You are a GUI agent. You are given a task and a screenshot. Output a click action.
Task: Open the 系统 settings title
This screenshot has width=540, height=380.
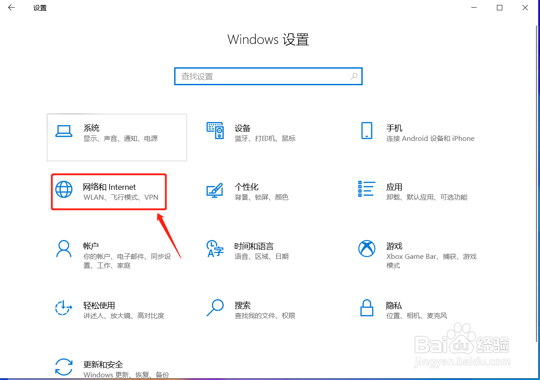92,128
